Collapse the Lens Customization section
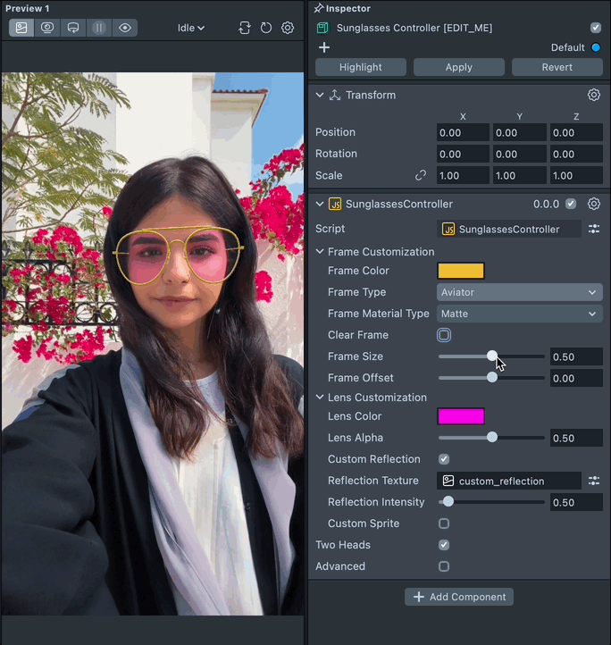 (x=321, y=398)
